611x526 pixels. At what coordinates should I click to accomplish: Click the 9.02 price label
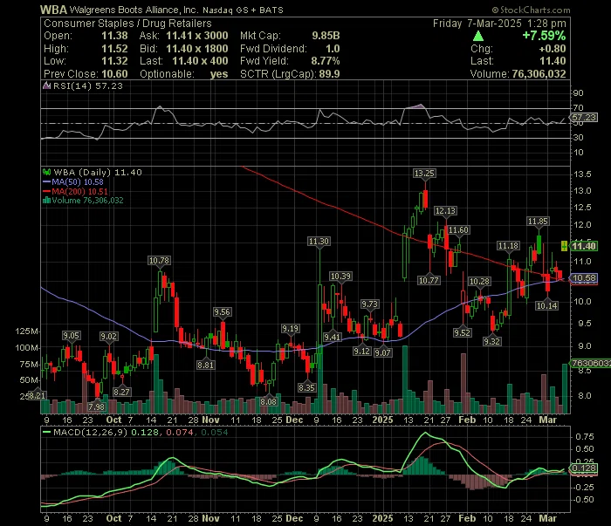pos(108,337)
